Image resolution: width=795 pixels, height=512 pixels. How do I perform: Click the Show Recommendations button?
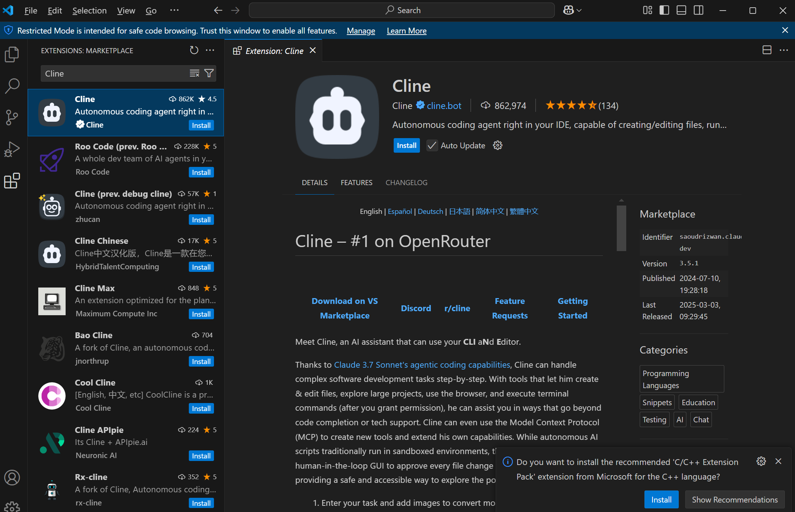click(734, 500)
